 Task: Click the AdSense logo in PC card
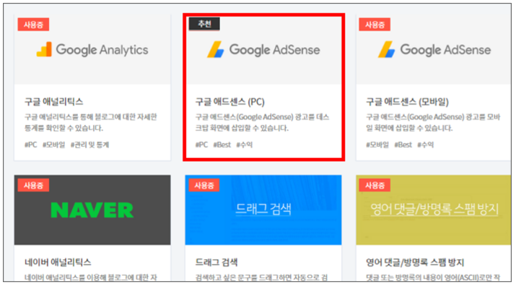(216, 50)
